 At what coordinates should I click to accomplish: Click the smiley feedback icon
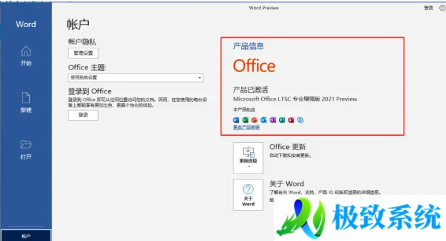point(442,8)
